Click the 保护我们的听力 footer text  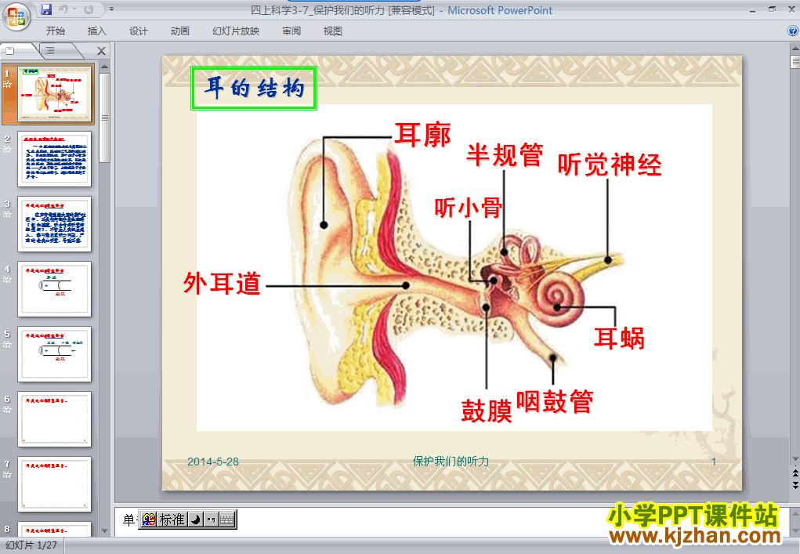click(451, 462)
